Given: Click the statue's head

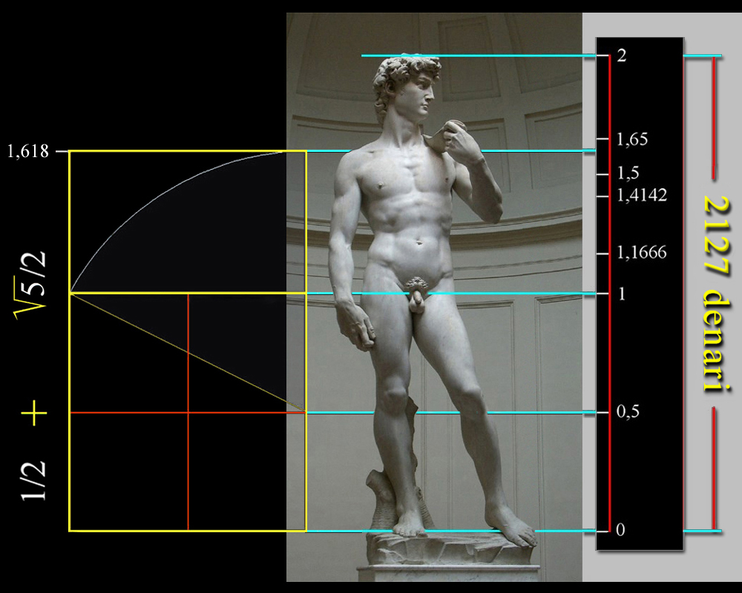Looking at the screenshot, I should (x=406, y=89).
